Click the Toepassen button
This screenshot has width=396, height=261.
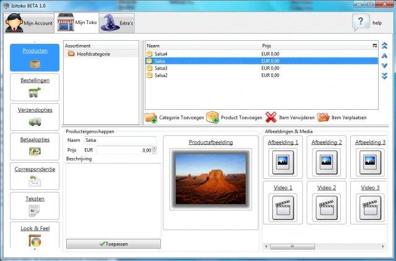click(x=113, y=244)
